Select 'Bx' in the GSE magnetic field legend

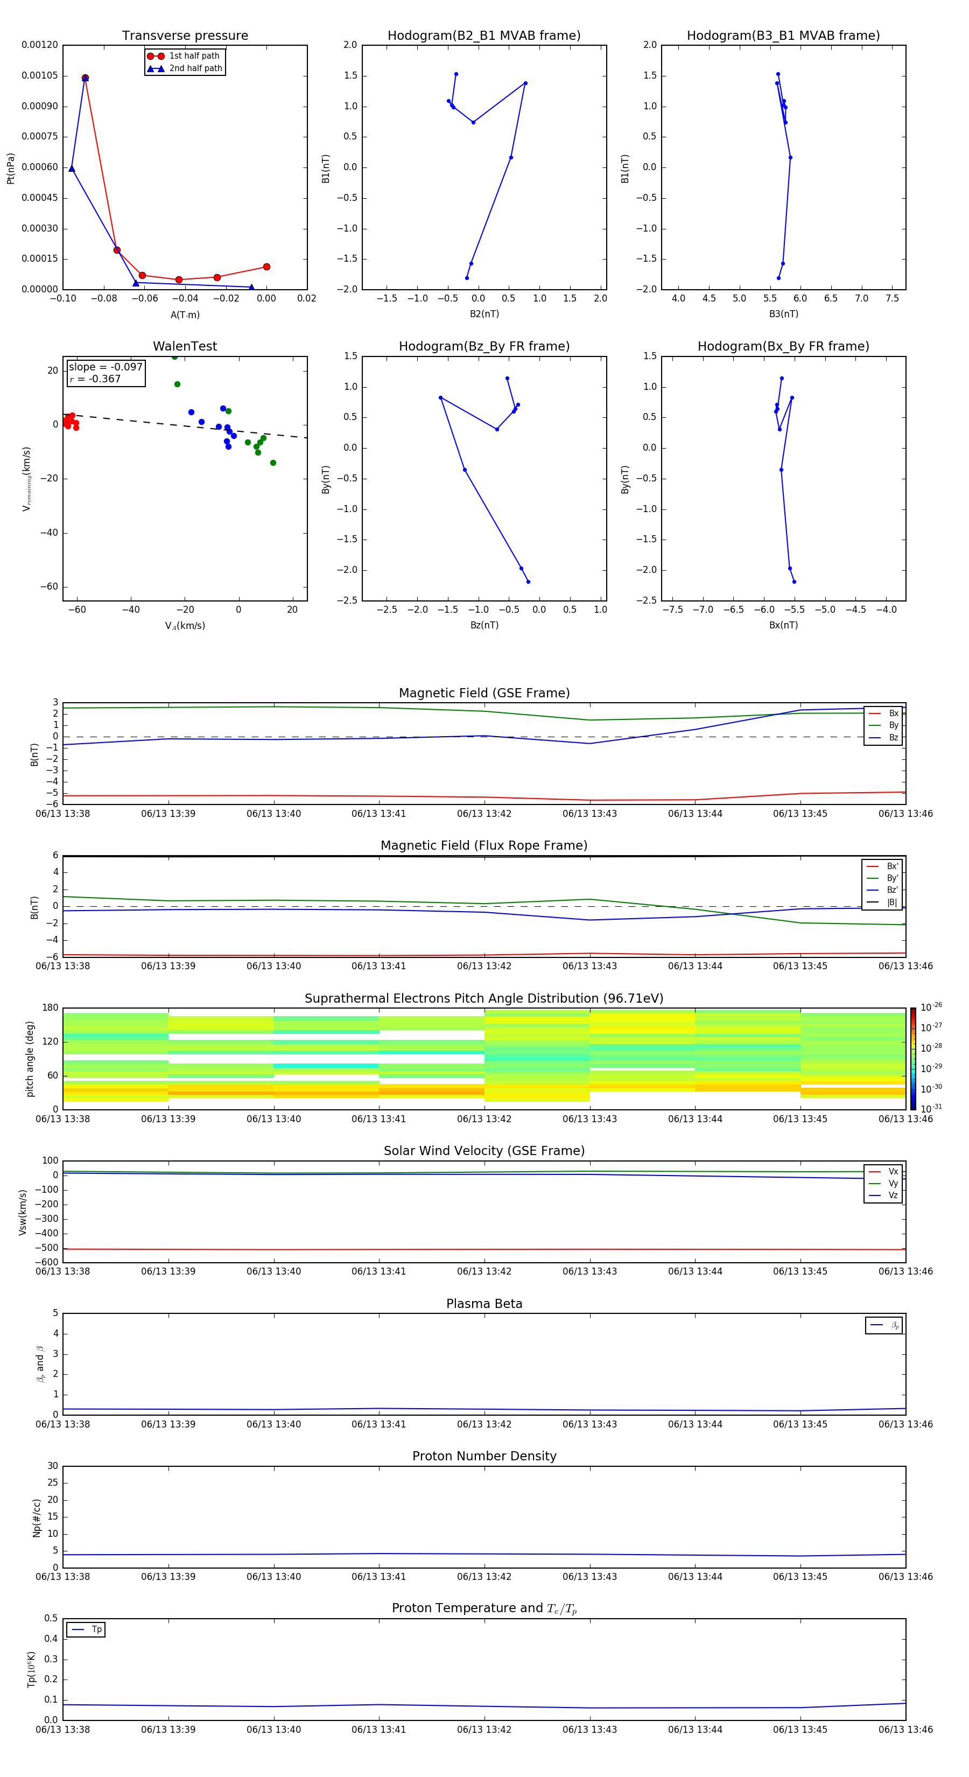click(x=883, y=713)
